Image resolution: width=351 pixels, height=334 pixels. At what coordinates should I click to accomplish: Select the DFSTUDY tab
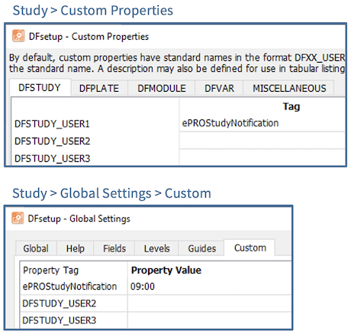click(x=40, y=88)
